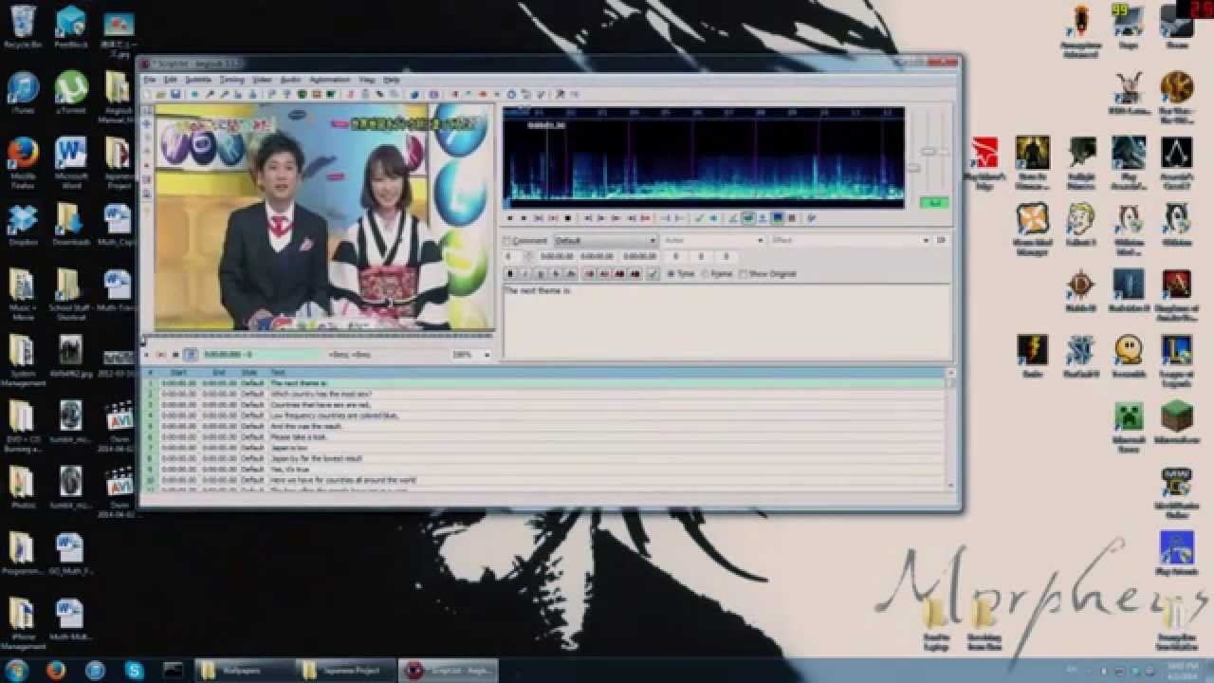1214x683 pixels.
Task: Go to next line in audio toolbar
Action: click(524, 217)
